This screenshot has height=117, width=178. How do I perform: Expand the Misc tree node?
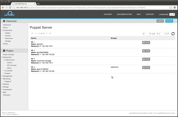pyautogui.click(x=2, y=92)
